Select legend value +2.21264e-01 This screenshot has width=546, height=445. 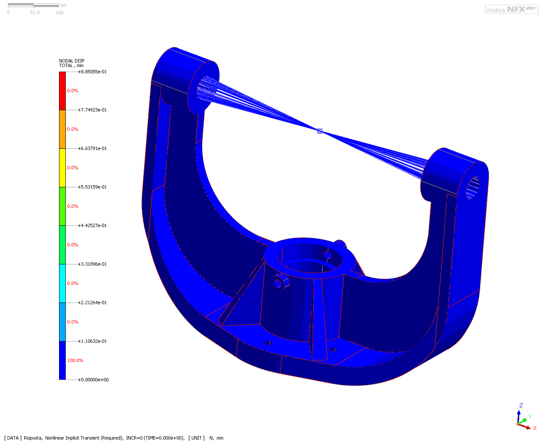pyautogui.click(x=92, y=303)
